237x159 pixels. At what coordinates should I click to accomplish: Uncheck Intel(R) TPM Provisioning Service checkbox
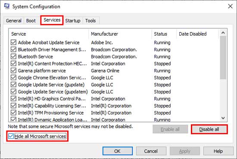(x=14, y=113)
